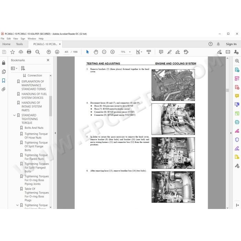
Task: Open the zoom percentage dropdown
Action: click(x=130, y=52)
